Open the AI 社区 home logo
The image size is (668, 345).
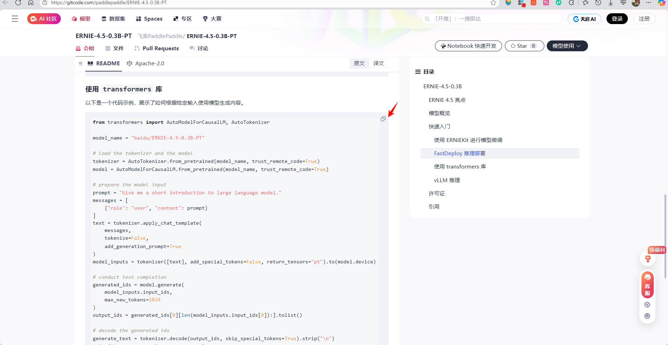point(44,19)
